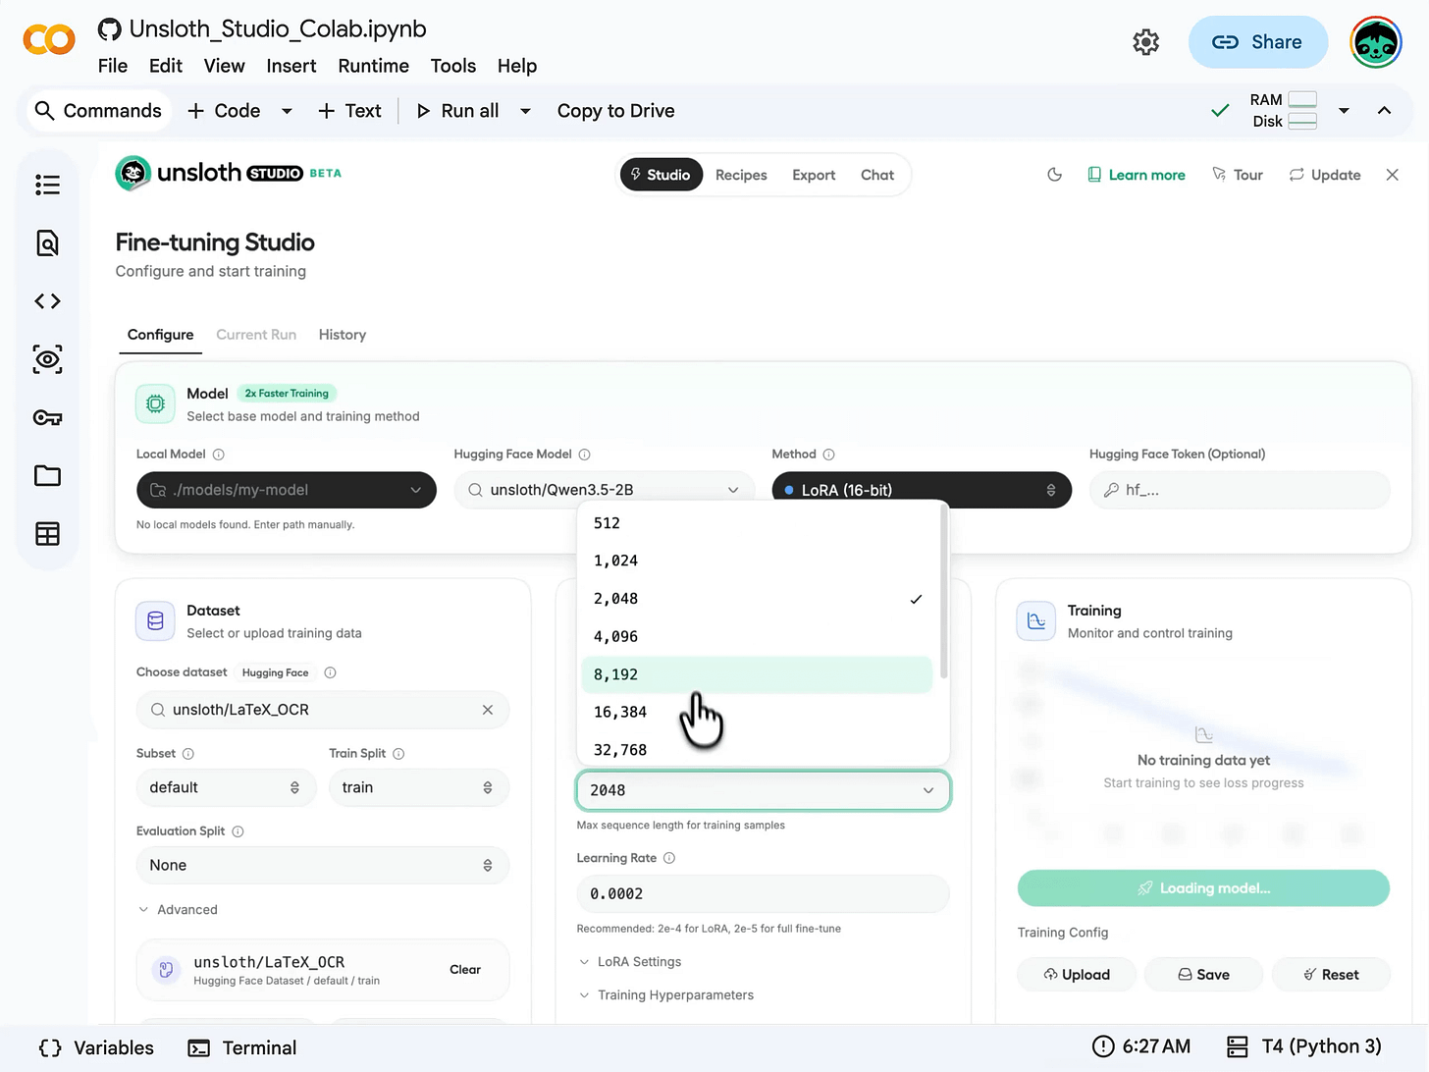1429x1072 pixels.
Task: Select 8,192 sequence length option
Action: pos(757,674)
